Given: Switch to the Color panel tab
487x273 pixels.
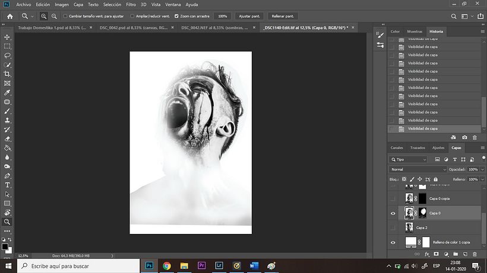Looking at the screenshot, I should (395, 31).
